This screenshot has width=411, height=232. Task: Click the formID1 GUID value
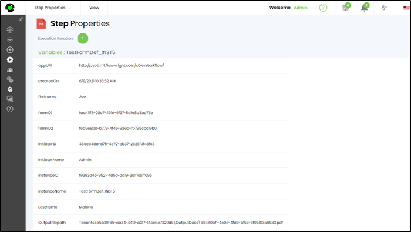116,112
